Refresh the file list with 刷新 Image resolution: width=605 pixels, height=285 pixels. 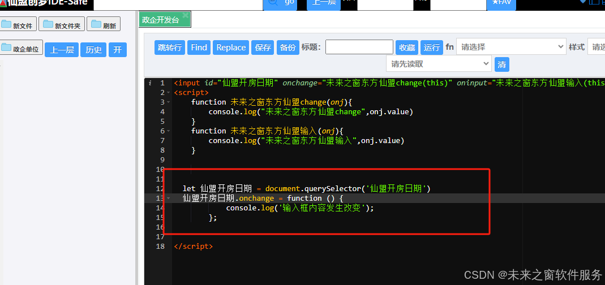click(x=104, y=25)
